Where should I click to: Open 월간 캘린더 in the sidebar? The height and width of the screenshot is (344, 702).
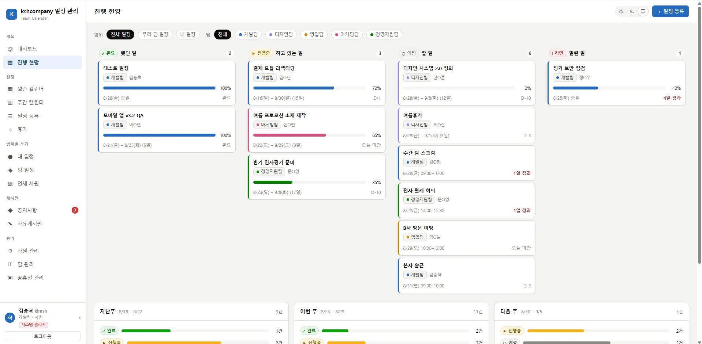pyautogui.click(x=42, y=89)
